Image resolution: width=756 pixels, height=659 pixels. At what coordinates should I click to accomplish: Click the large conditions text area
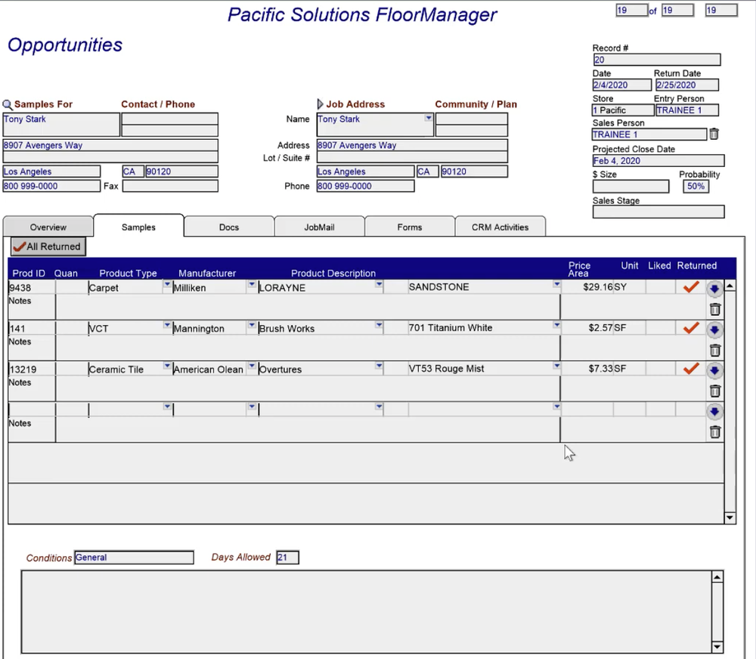367,612
